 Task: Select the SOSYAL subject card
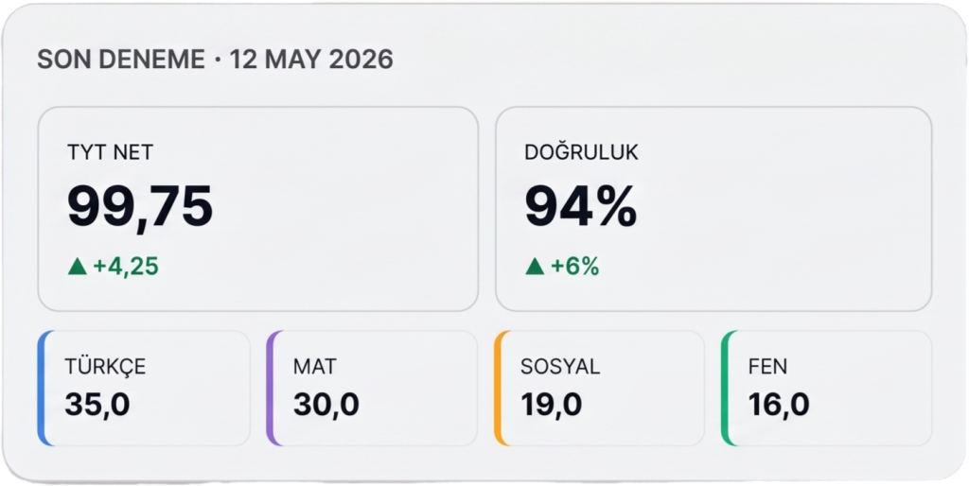(599, 388)
